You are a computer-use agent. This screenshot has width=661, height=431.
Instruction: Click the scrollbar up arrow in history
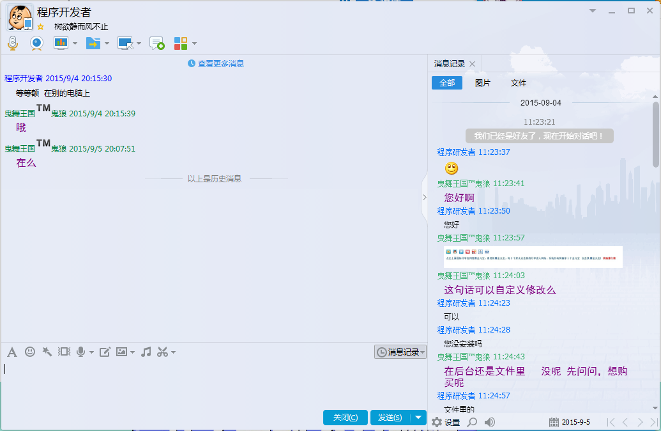coord(655,97)
